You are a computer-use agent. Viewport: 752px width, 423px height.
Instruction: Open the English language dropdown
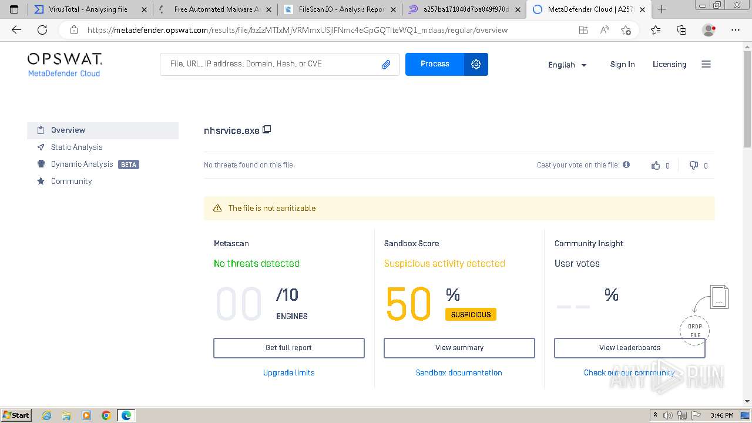tap(568, 65)
